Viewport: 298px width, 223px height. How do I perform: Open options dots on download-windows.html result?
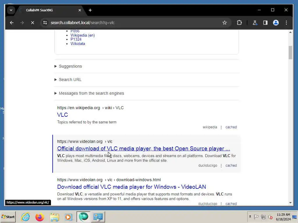[221, 204]
